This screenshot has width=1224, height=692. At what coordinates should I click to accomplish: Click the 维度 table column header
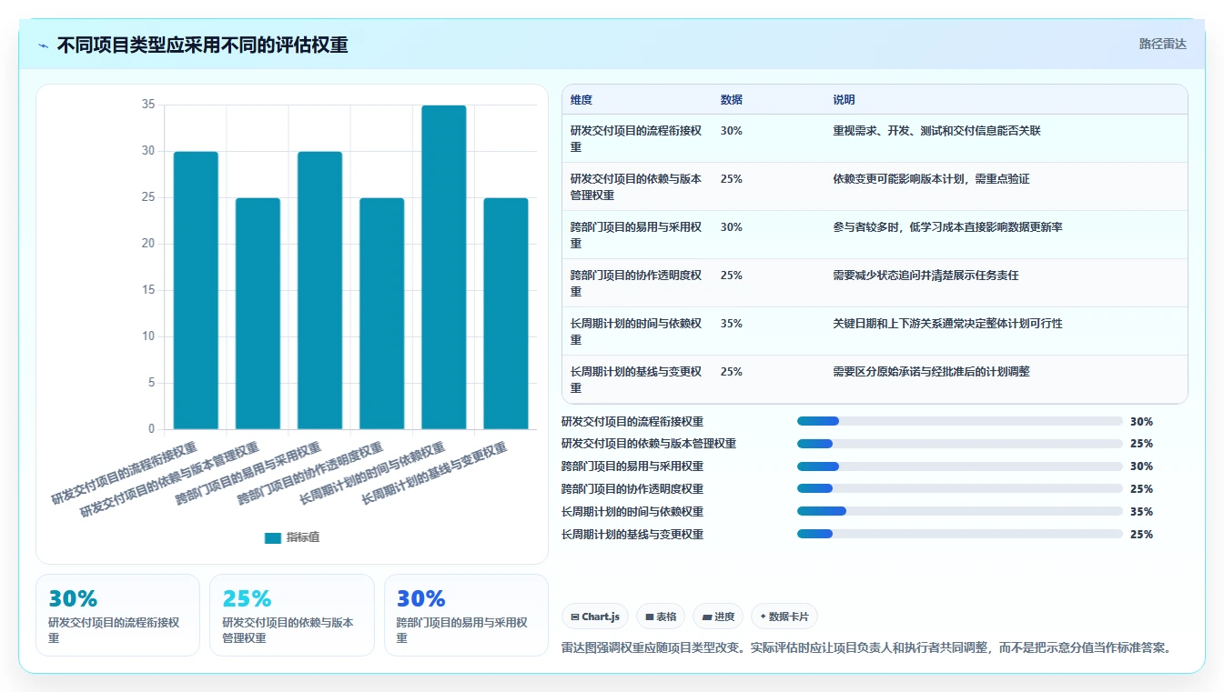tap(582, 100)
